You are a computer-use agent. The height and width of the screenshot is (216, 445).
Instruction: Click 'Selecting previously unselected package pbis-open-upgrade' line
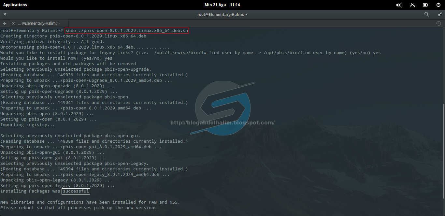[76, 69]
